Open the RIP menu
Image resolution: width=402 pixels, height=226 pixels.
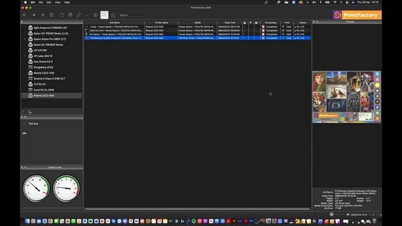pyautogui.click(x=33, y=3)
